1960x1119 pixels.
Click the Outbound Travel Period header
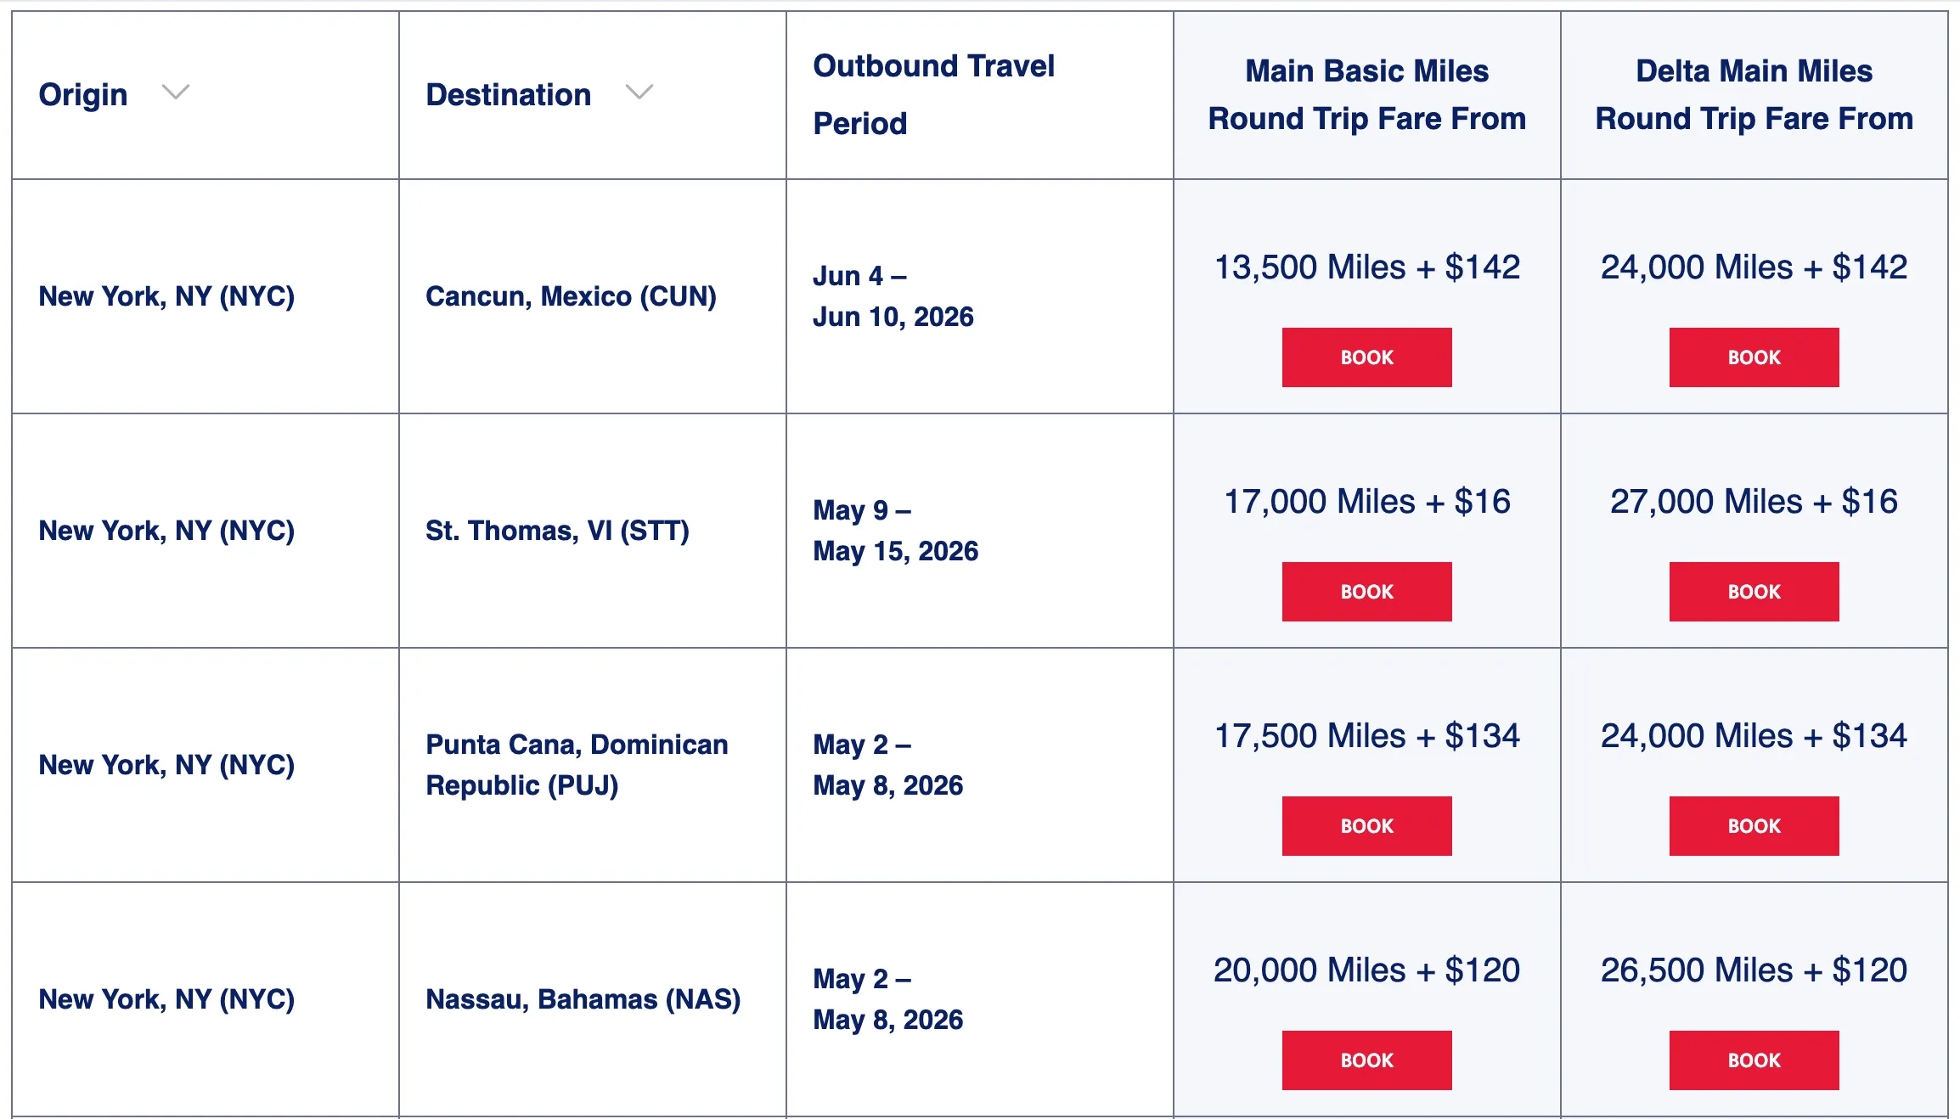(932, 94)
